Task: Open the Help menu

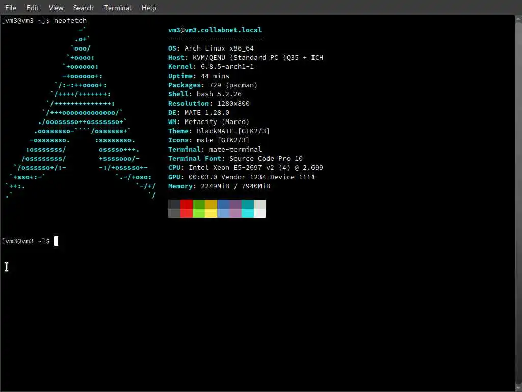Action: [x=149, y=8]
